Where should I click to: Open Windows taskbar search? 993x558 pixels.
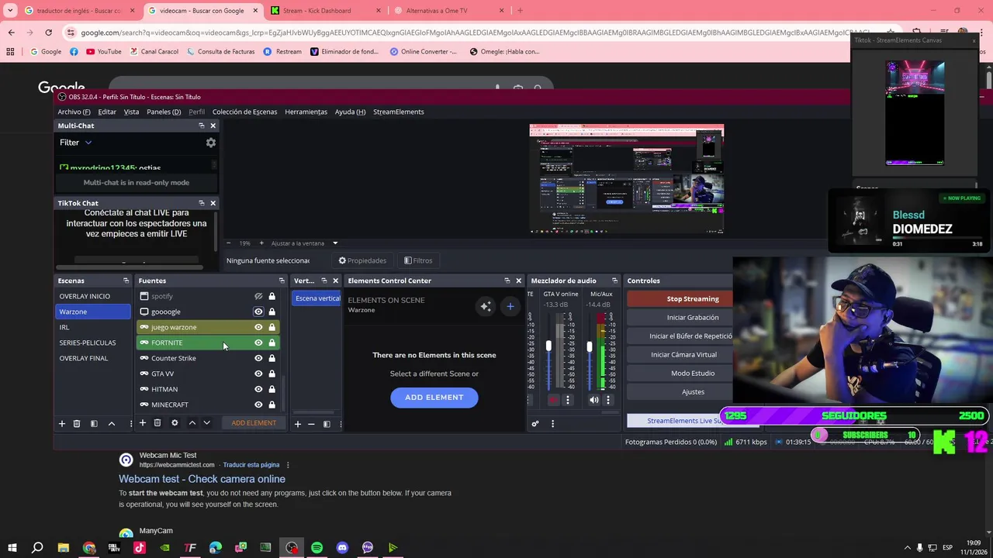tap(37, 548)
